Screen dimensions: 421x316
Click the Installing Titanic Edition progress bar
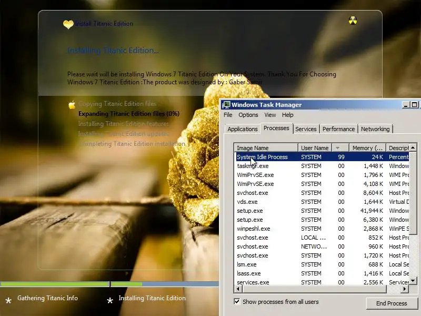[165, 284]
